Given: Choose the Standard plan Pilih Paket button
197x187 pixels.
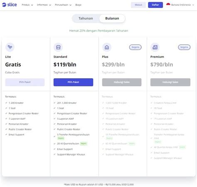Looking at the screenshot, I should click(73, 82).
